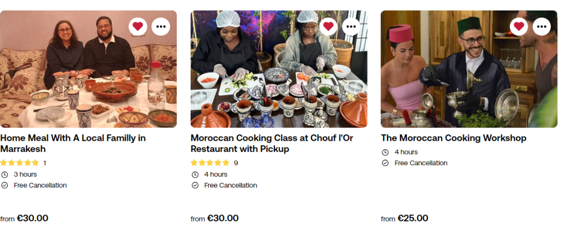Toggle heart on Chouf l'Or Cooking Class
This screenshot has width=567, height=227.
(329, 26)
